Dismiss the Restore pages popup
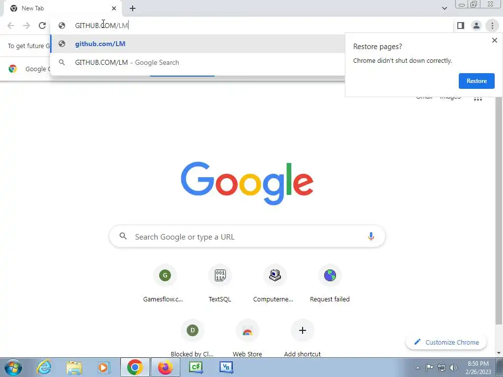 pyautogui.click(x=494, y=40)
